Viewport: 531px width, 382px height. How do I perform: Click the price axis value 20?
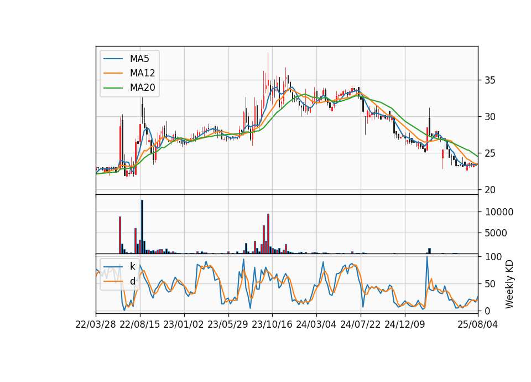[490, 190]
